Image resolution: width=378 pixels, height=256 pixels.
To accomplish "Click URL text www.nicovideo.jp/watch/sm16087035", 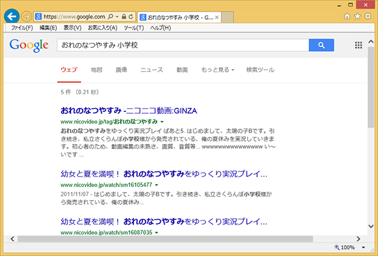I will [x=106, y=232].
